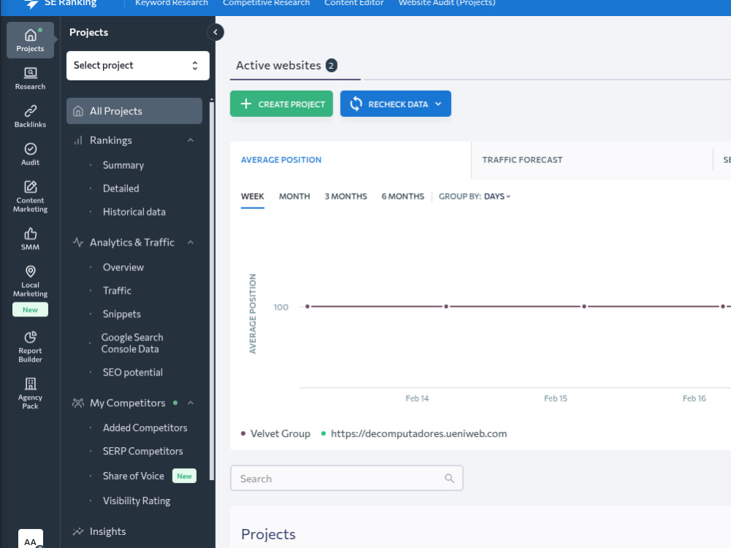731x548 pixels.
Task: Collapse the Analytics & Traffic chevron
Action: (191, 243)
